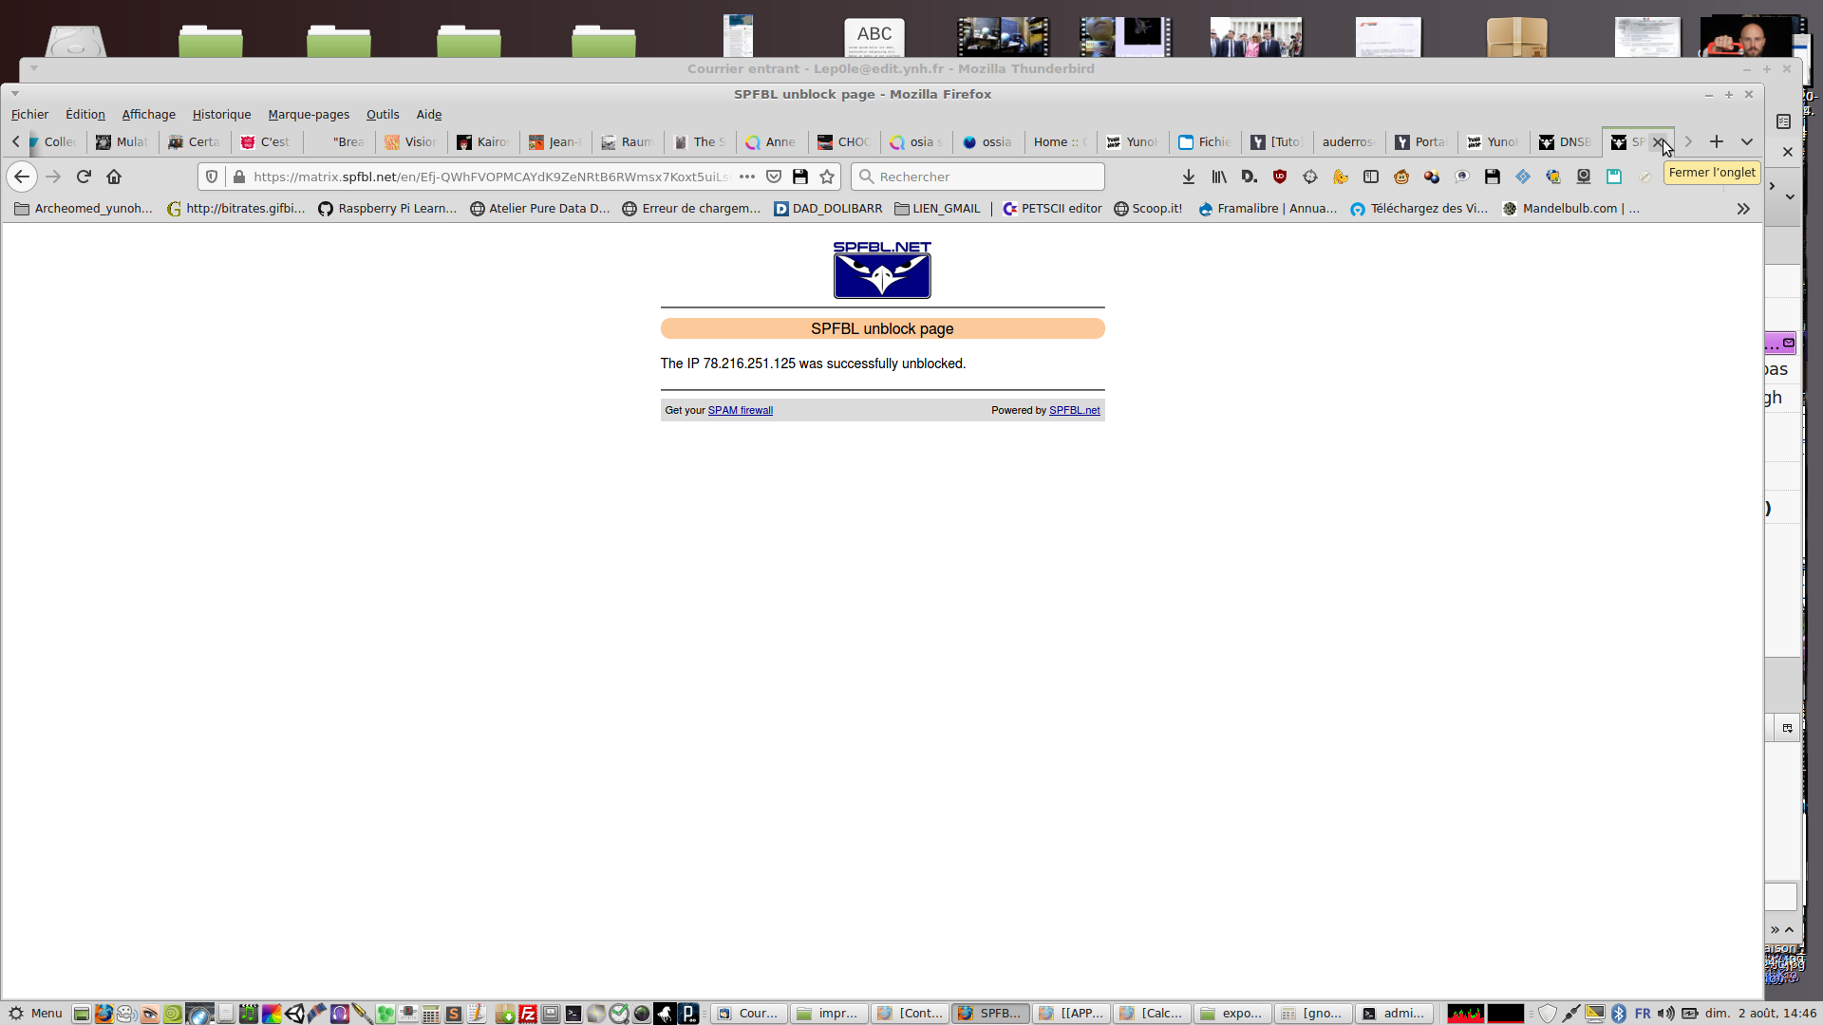This screenshot has width=1823, height=1025.
Task: Save page to Pocket icon in the address bar
Action: pyautogui.click(x=774, y=177)
